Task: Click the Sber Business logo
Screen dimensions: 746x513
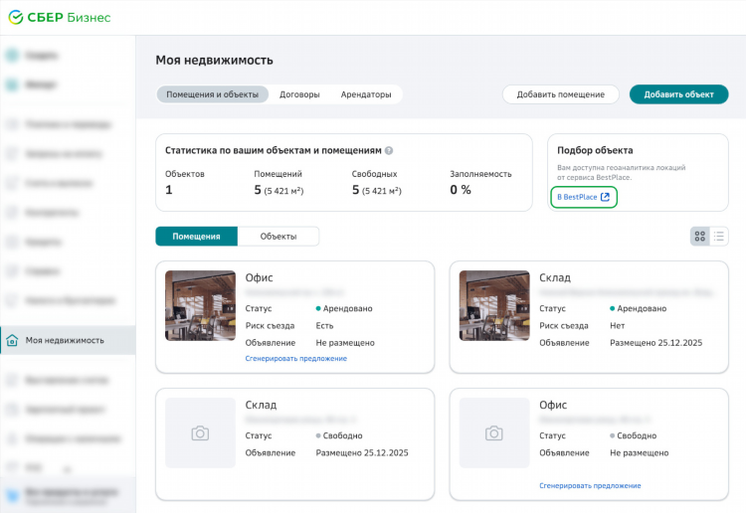Action: coord(60,18)
